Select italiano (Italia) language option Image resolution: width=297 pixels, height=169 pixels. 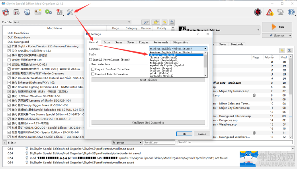click(176, 71)
